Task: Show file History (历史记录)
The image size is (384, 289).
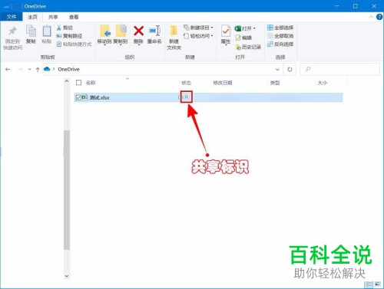Action: (x=248, y=47)
